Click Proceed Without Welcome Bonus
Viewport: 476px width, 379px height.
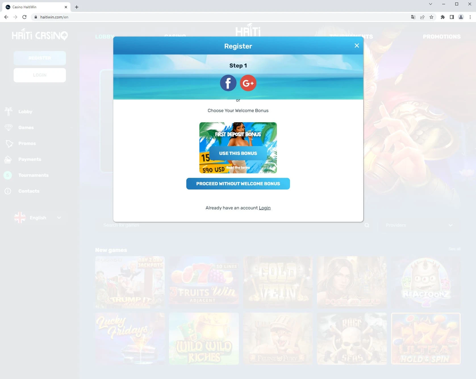pos(238,184)
